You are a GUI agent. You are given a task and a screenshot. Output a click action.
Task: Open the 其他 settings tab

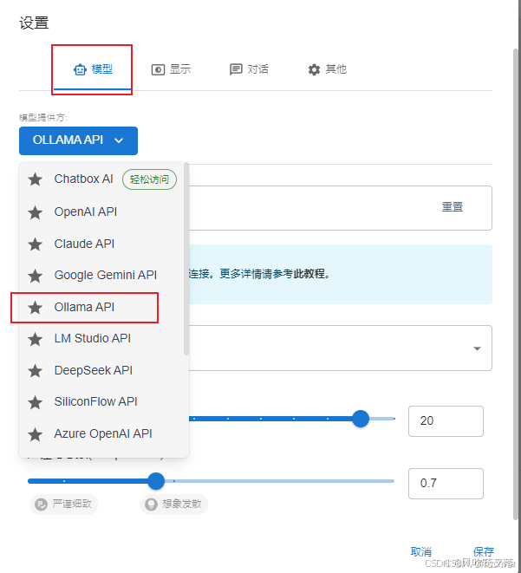click(x=328, y=69)
